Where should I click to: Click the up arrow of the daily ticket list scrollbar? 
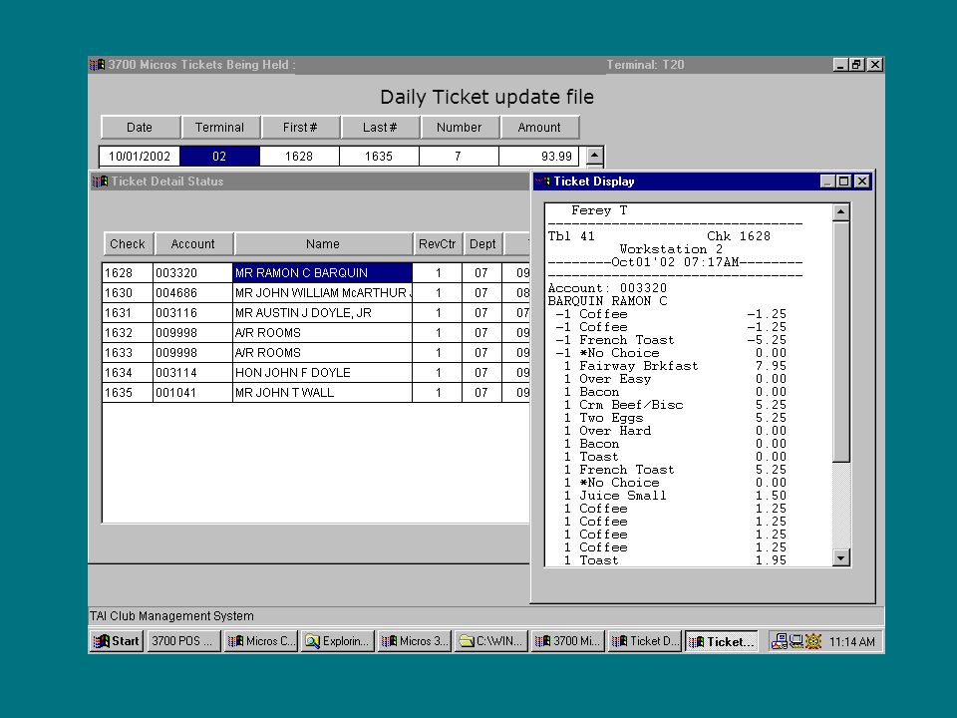coord(595,156)
